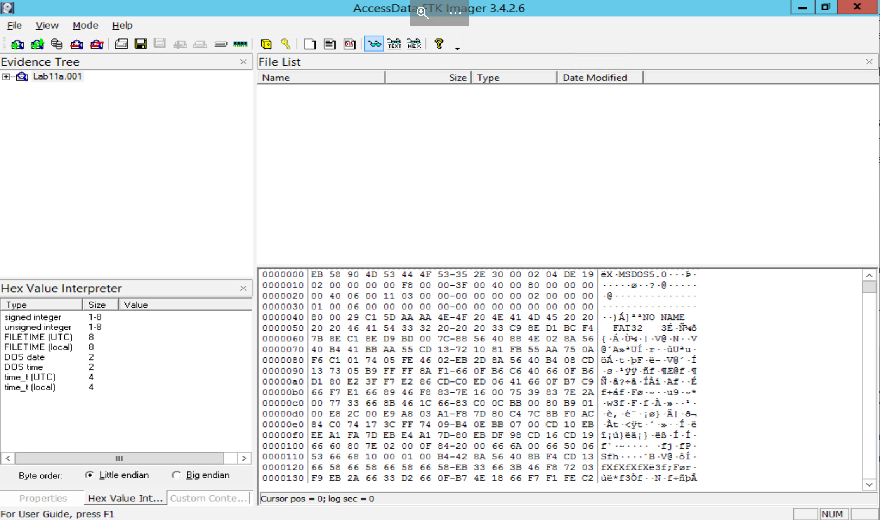Click the yellow question mark help icon
The image size is (880, 520).
[439, 44]
